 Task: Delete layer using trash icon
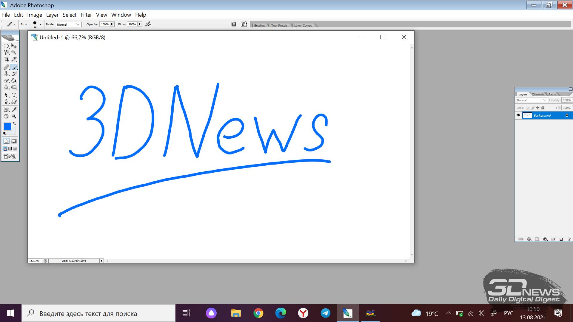(x=569, y=239)
